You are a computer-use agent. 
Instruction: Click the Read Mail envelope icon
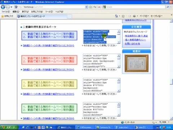pos(129,16)
